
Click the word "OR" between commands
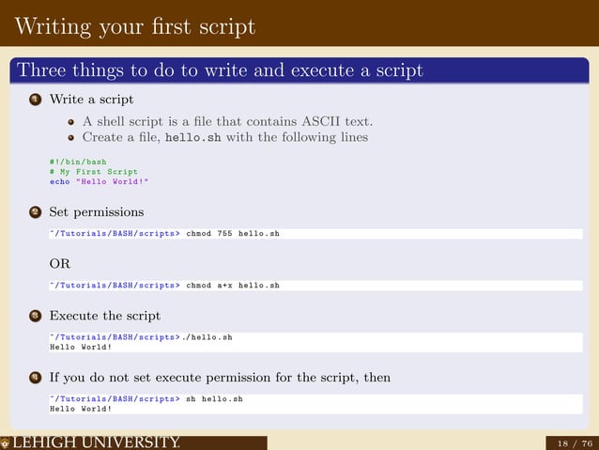pos(60,264)
